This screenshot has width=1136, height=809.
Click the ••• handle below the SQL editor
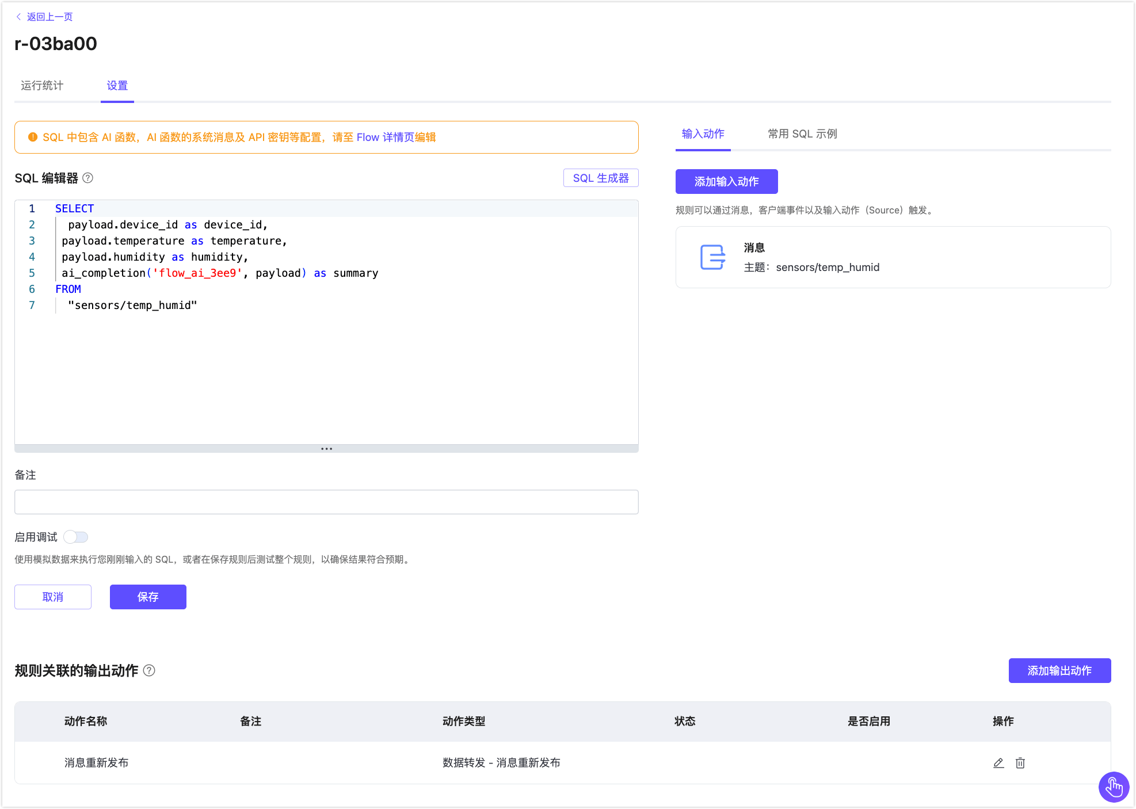pos(326,448)
